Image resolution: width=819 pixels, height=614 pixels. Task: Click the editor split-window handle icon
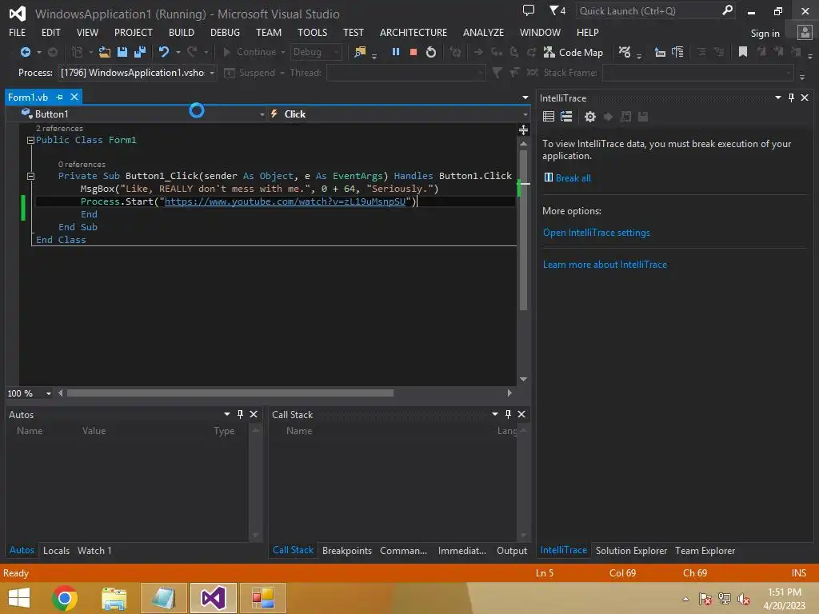click(523, 130)
